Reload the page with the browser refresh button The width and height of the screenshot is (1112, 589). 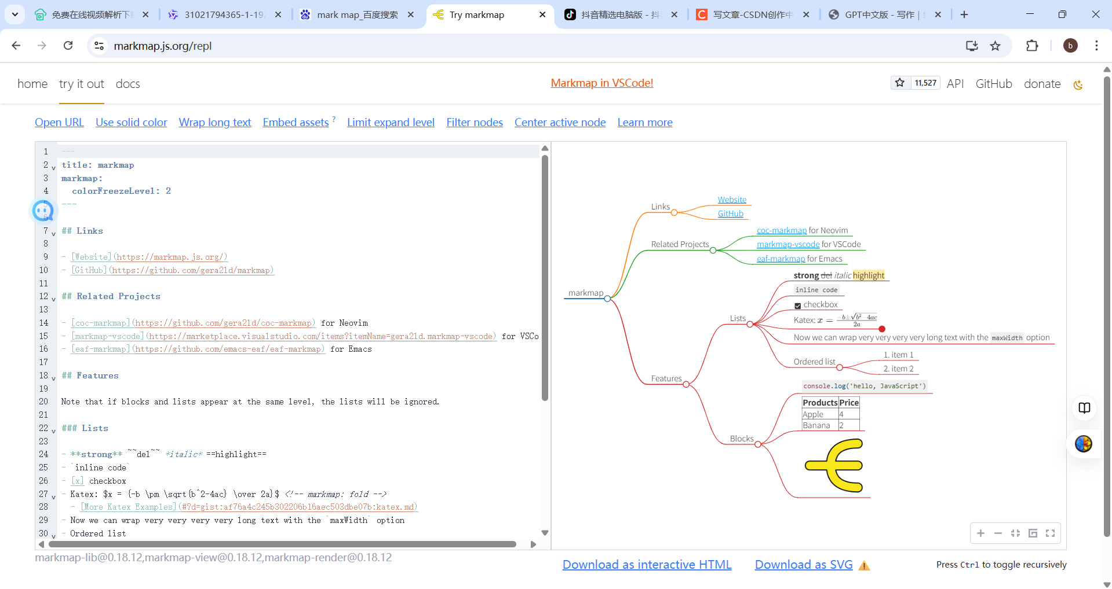pyautogui.click(x=68, y=46)
